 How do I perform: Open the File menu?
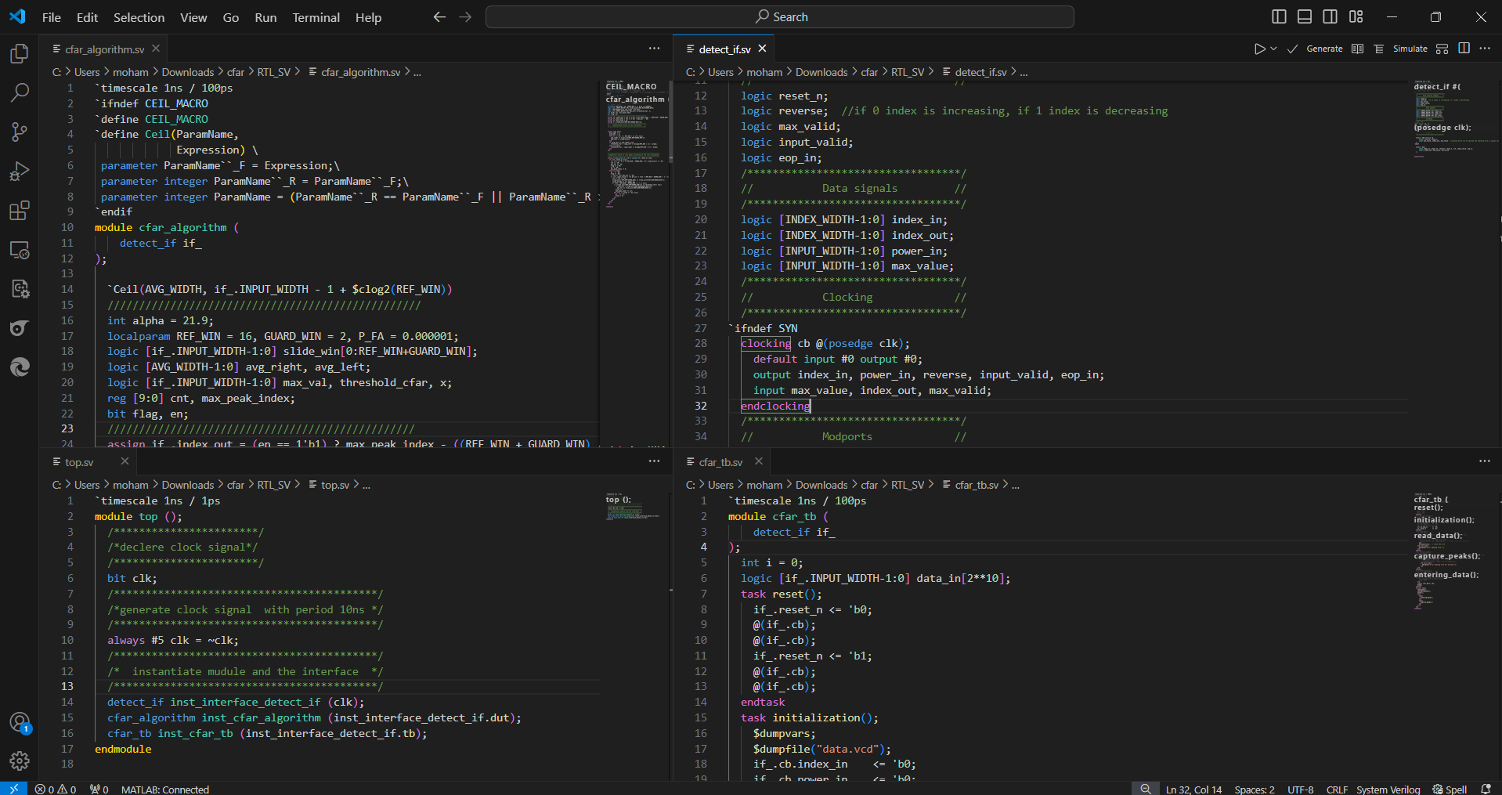pos(52,17)
